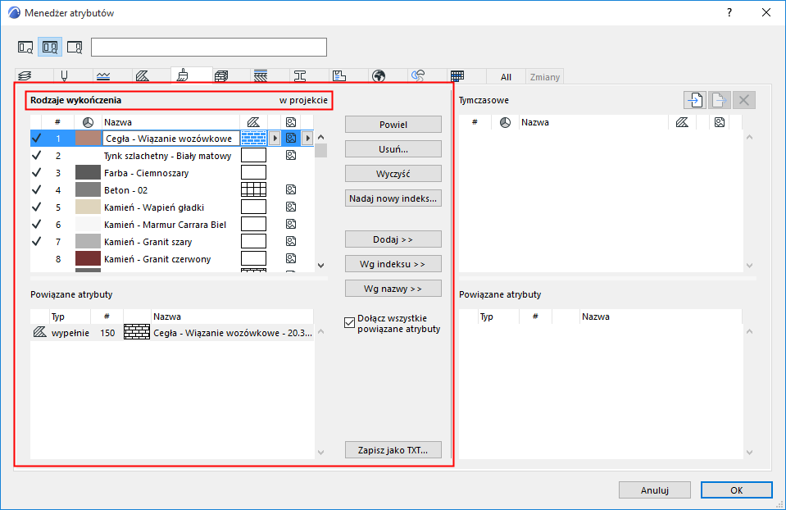786x510 pixels.
Task: Click texture icon in Marmur Carrara Biel row
Action: point(291,224)
